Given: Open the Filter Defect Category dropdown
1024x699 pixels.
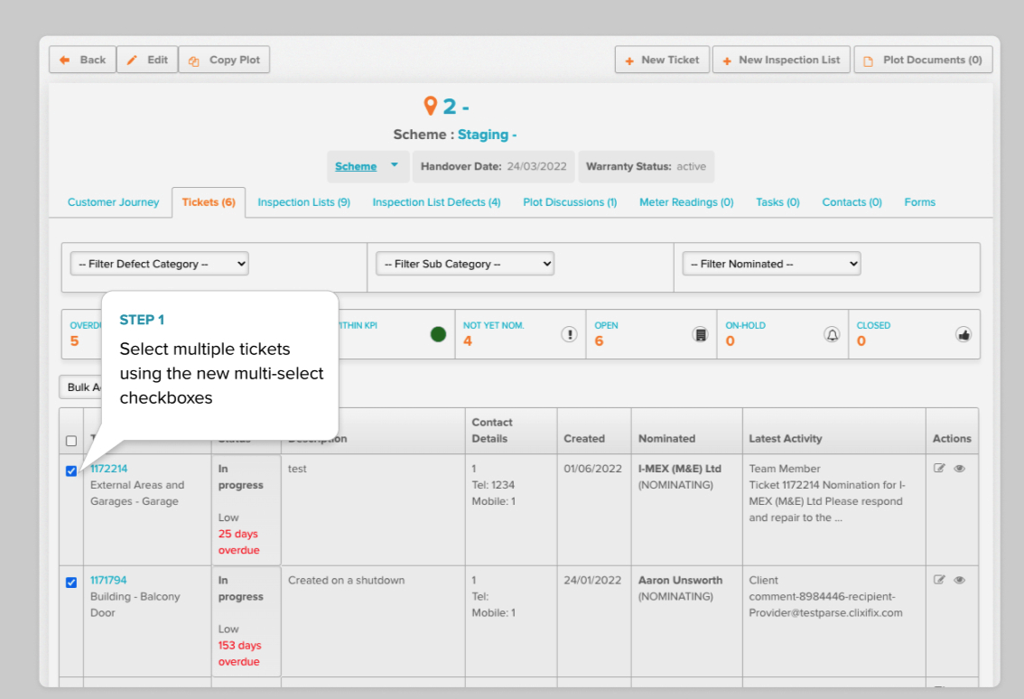Looking at the screenshot, I should 159,264.
